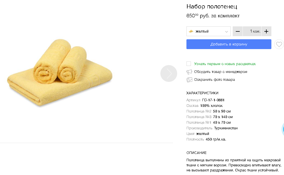Click the article number ГС-17-1-0881
284x175 pixels.
coord(213,100)
